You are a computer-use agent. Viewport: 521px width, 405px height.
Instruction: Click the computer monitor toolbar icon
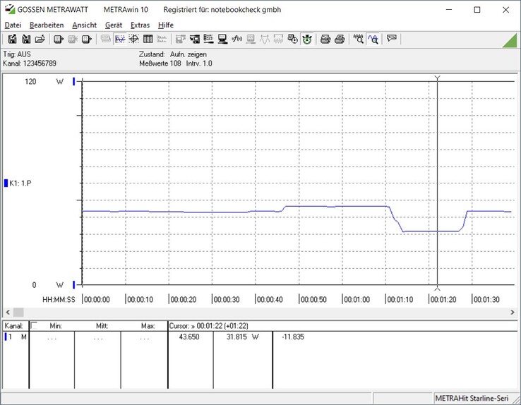pyautogui.click(x=222, y=40)
